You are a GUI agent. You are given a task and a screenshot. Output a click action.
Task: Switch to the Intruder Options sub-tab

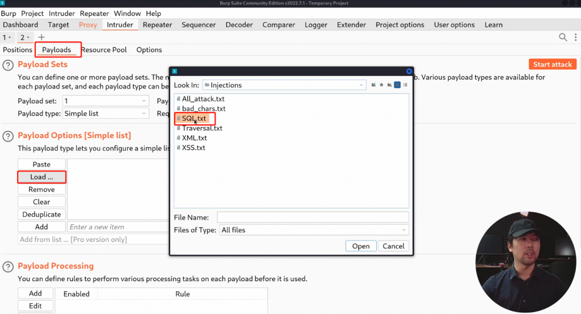pos(149,49)
